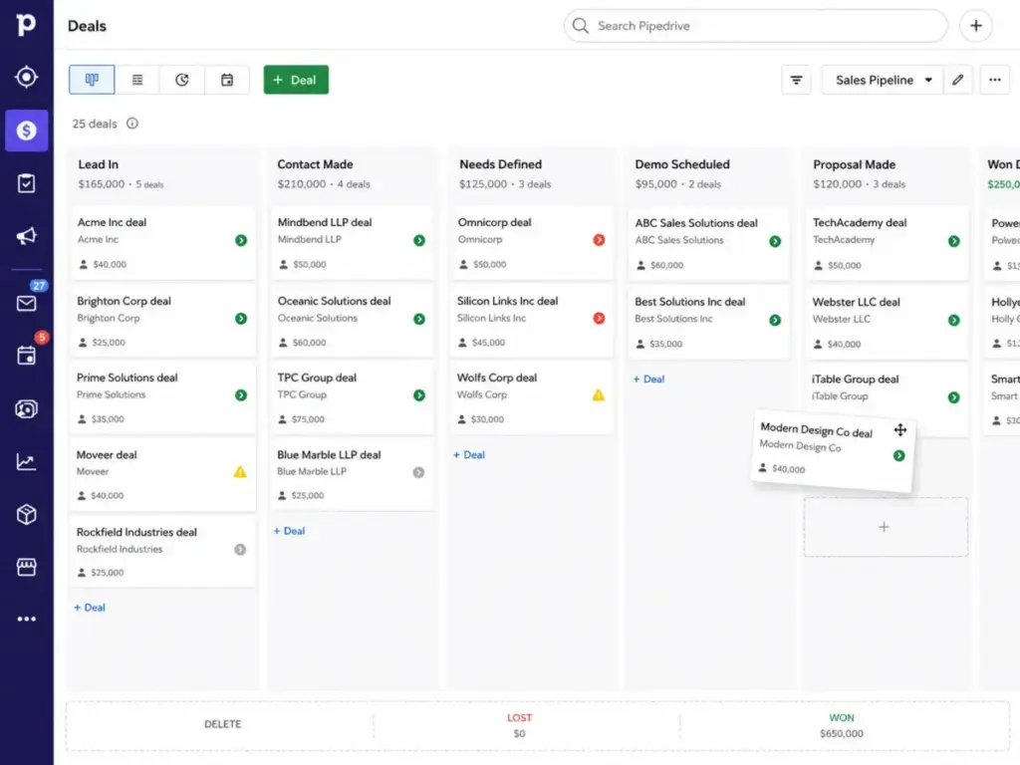Open Deals dollar icon in sidebar
1020x765 pixels.
(x=27, y=130)
